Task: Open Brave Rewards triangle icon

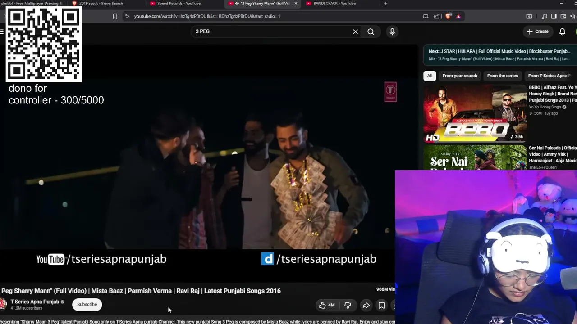Action: (458, 16)
